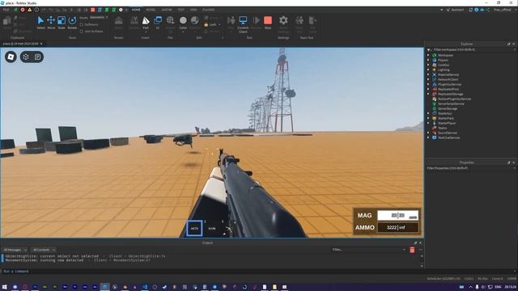The image size is (518, 291).
Task: Select the Select tool in the ribbon
Action: click(x=40, y=23)
